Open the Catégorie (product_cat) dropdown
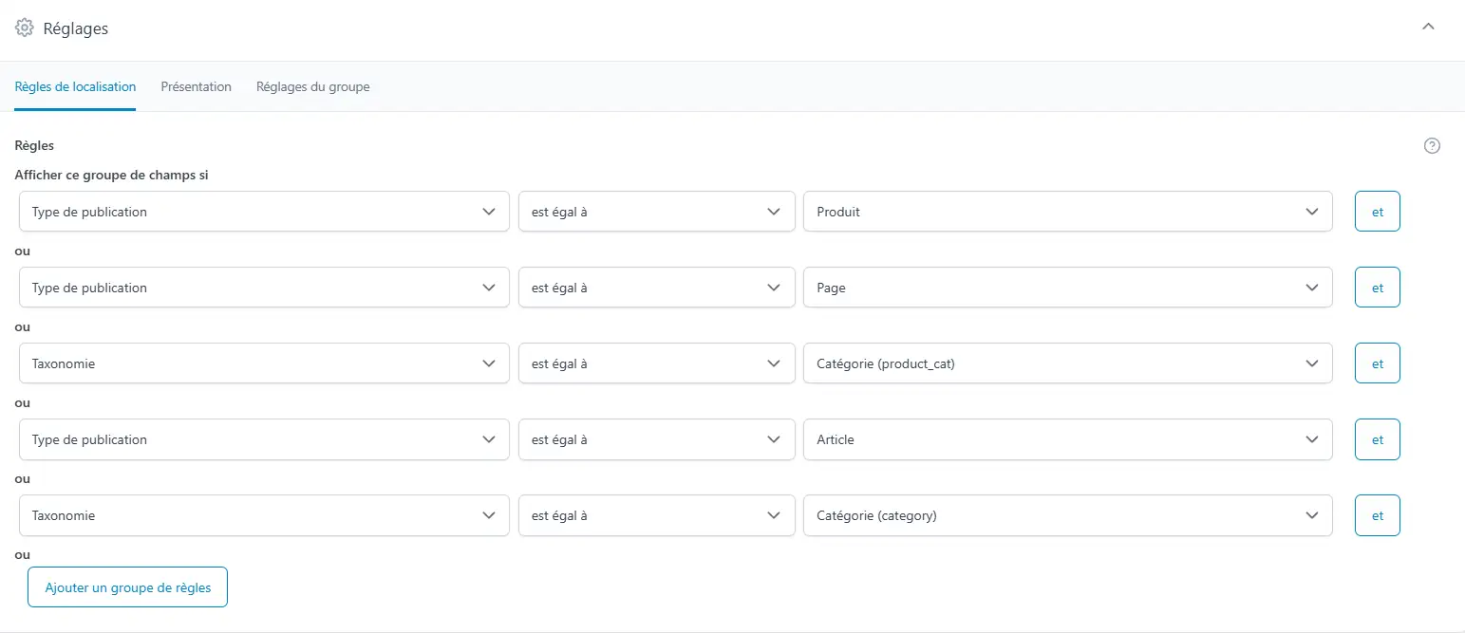The width and height of the screenshot is (1465, 633). tap(1068, 363)
